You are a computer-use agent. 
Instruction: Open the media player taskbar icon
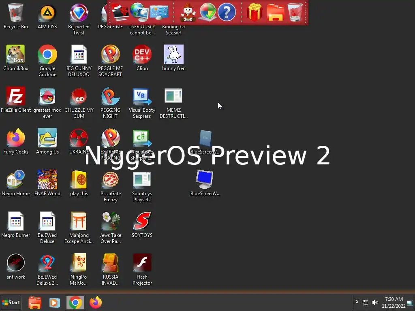55,302
